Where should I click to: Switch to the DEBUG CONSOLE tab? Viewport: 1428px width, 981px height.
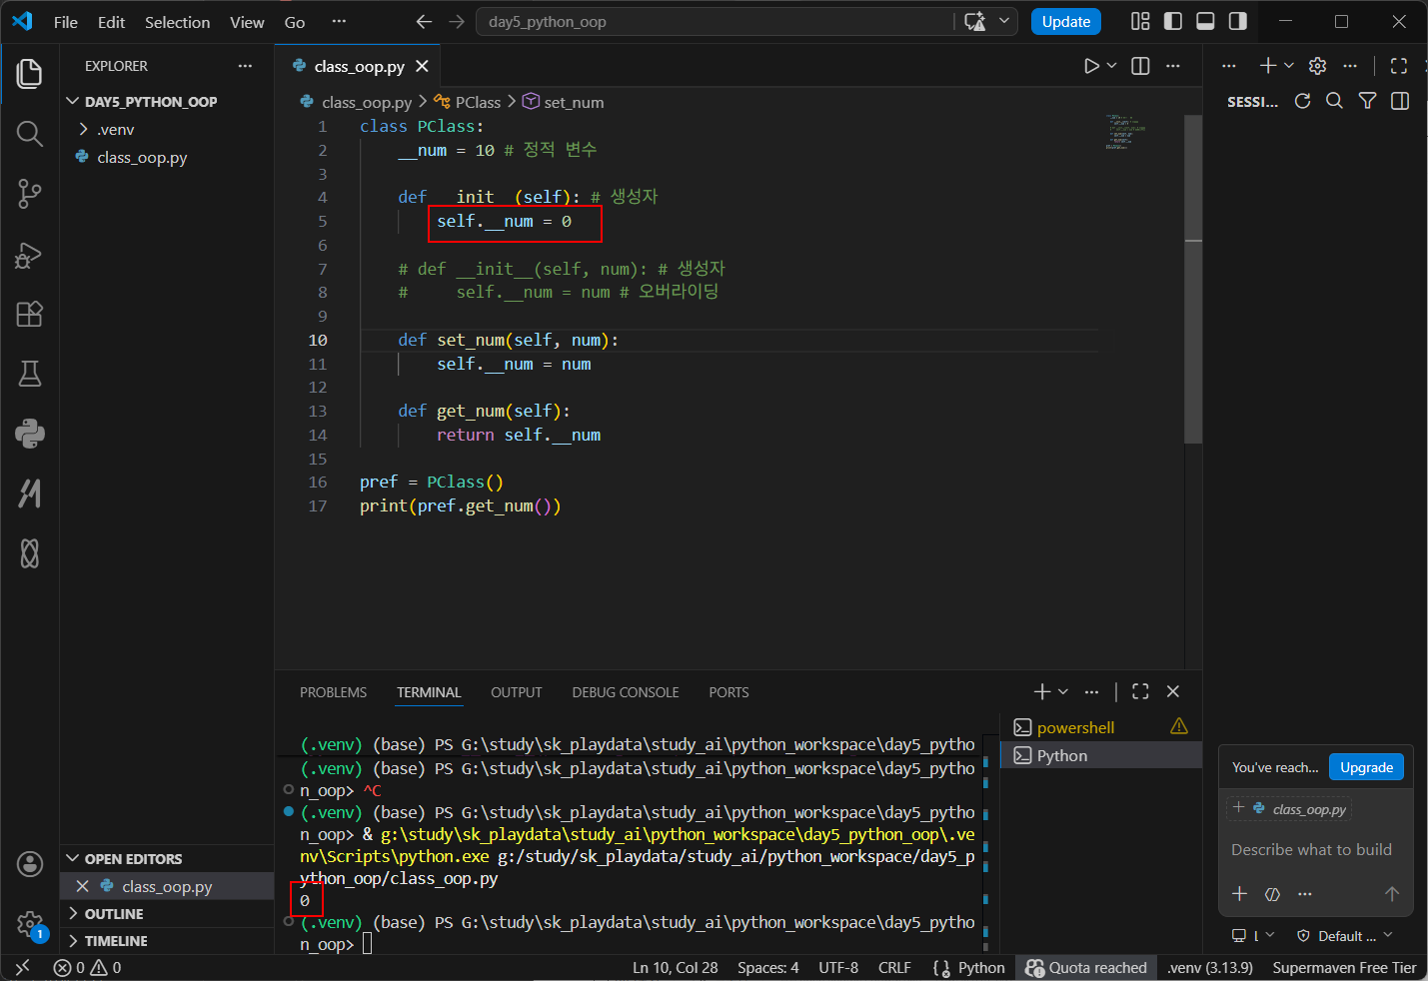[626, 692]
